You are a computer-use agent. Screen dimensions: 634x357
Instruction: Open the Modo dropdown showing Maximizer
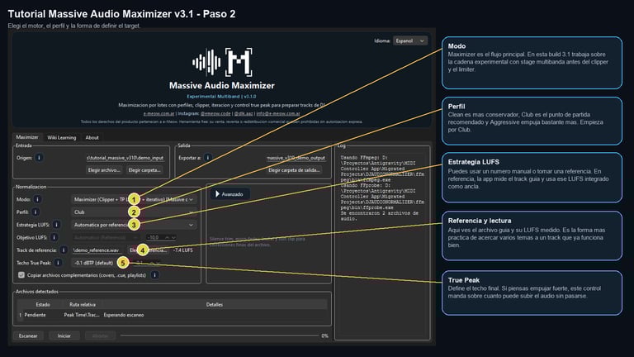pos(134,199)
